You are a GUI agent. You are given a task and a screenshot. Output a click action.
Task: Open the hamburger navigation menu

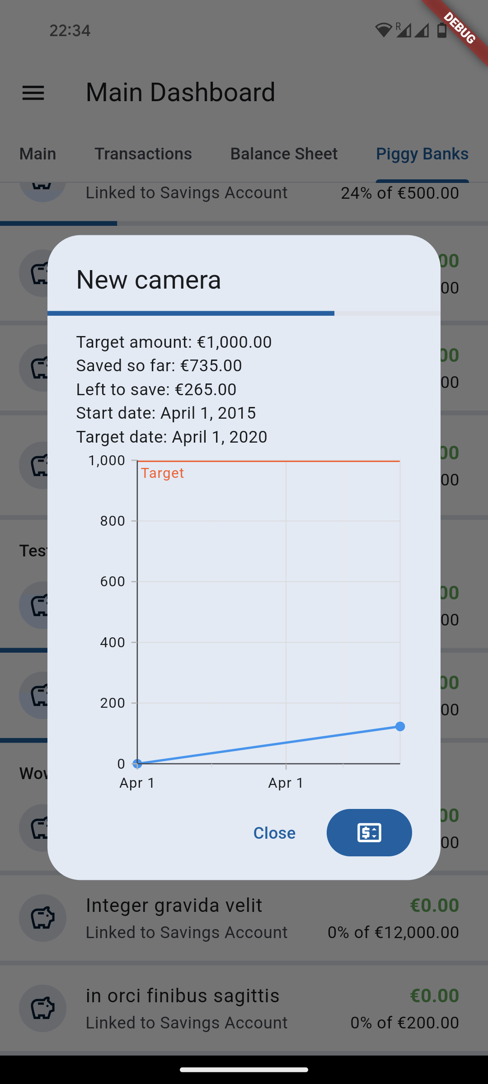pos(33,93)
